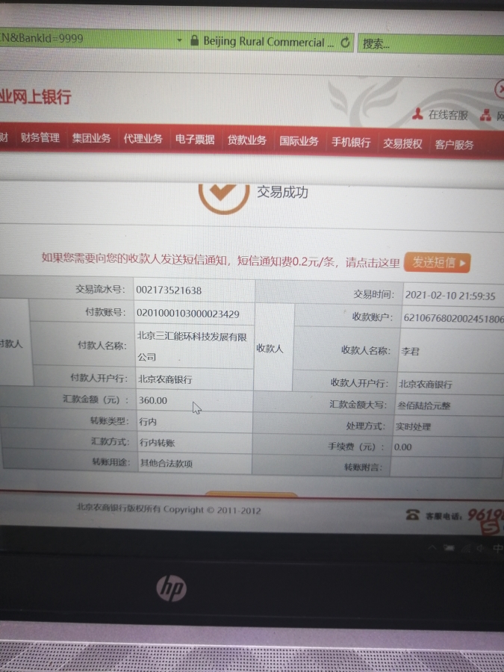The image size is (504, 672).
Task: Open the address bar dropdown arrow
Action: coord(179,40)
